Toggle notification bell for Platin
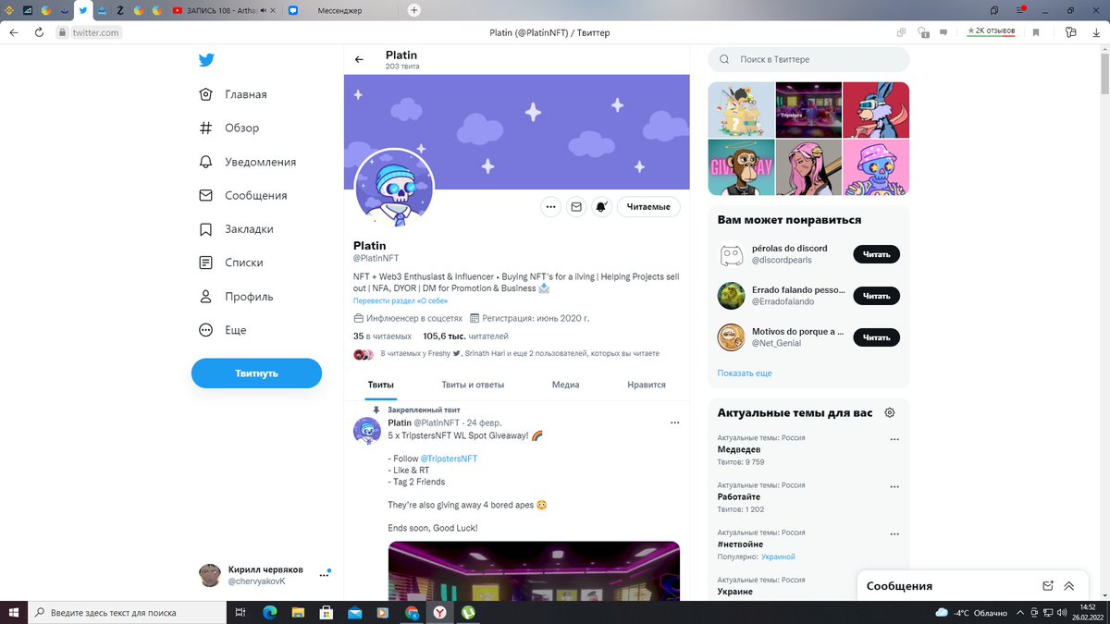Screen dimensions: 1110x624 point(601,207)
